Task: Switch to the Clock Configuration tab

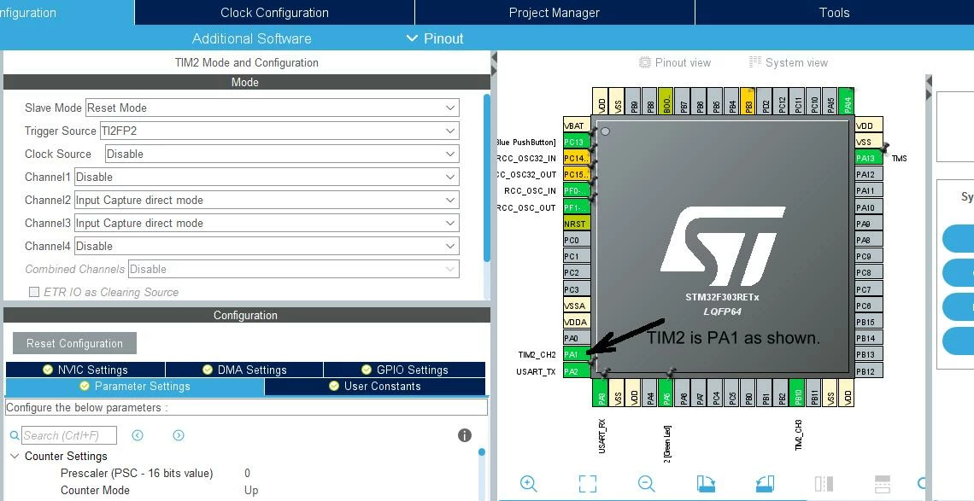Action: (x=274, y=13)
